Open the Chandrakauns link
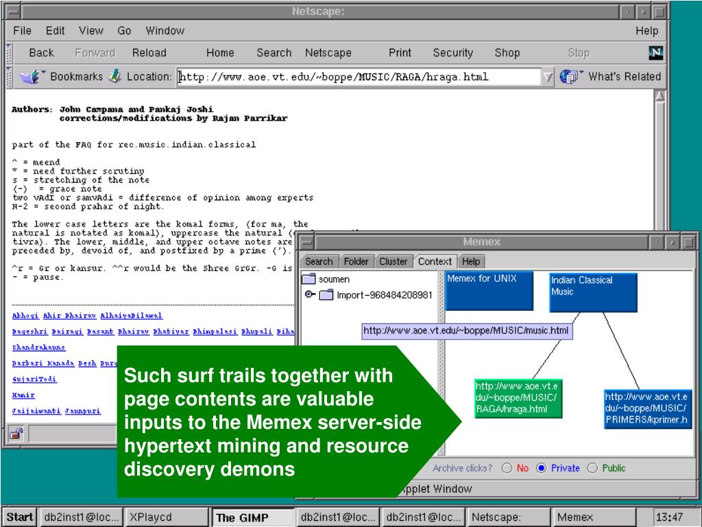The width and height of the screenshot is (702, 527). click(38, 347)
